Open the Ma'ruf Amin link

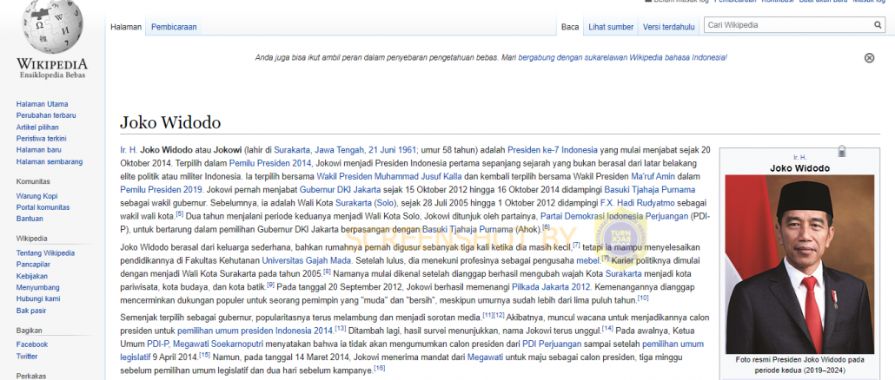[x=653, y=176]
